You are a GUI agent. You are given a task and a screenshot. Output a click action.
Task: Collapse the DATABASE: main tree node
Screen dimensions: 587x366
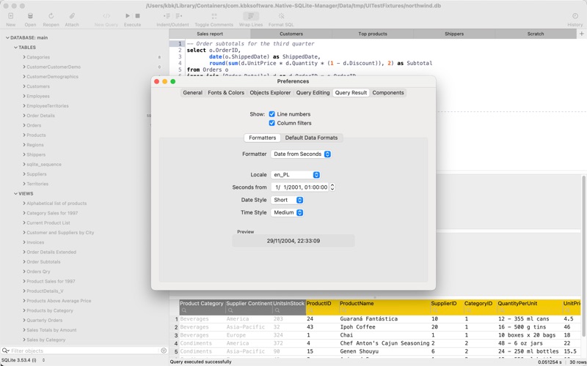tap(7, 38)
